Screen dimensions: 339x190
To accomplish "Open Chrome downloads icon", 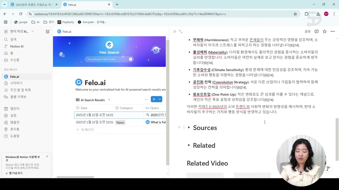I will [x=318, y=14].
